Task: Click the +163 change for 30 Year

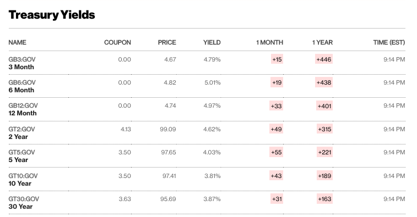Action: [324, 199]
